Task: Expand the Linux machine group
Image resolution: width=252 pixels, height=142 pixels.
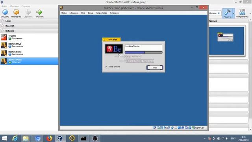Action: pos(3,21)
